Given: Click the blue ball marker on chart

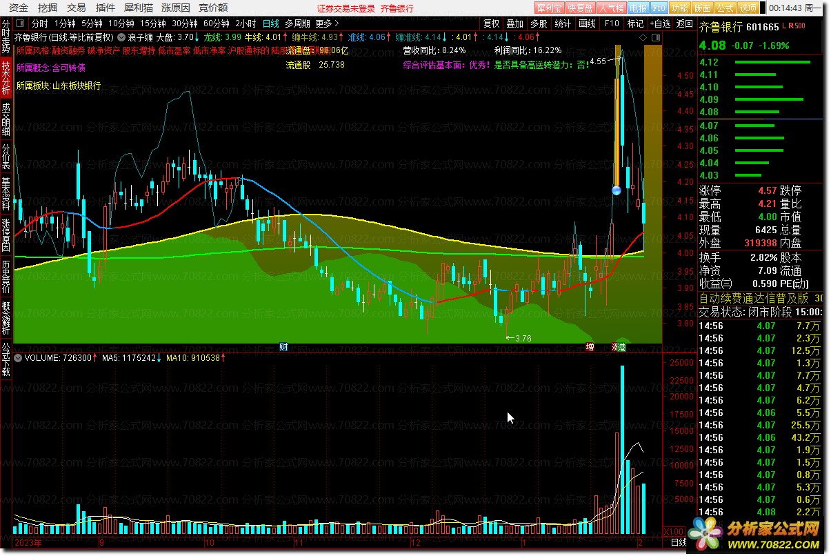Looking at the screenshot, I should coord(617,190).
